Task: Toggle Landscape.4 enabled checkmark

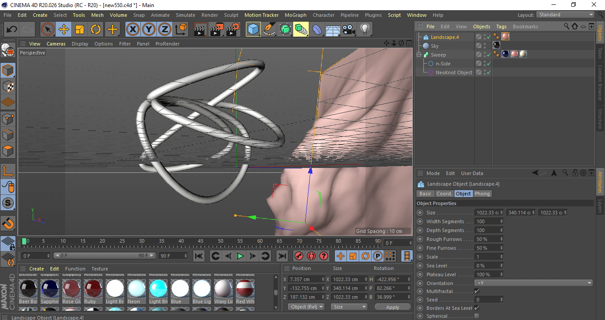Action: point(489,37)
